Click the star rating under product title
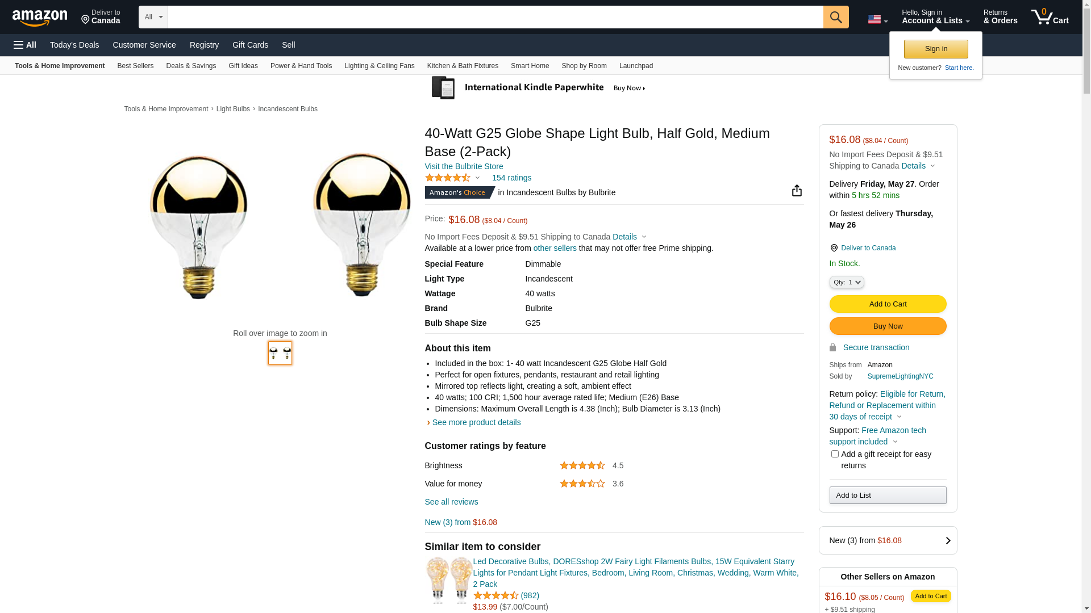The image size is (1091, 613). [448, 178]
